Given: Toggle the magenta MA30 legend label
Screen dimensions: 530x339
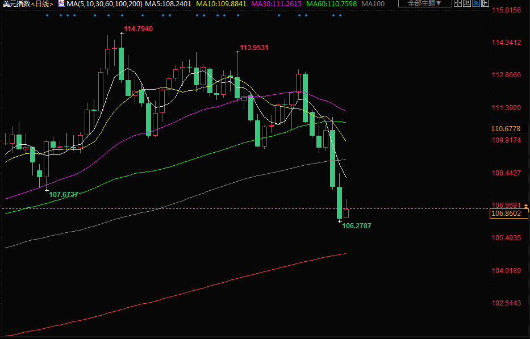Looking at the screenshot, I should pos(277,4).
